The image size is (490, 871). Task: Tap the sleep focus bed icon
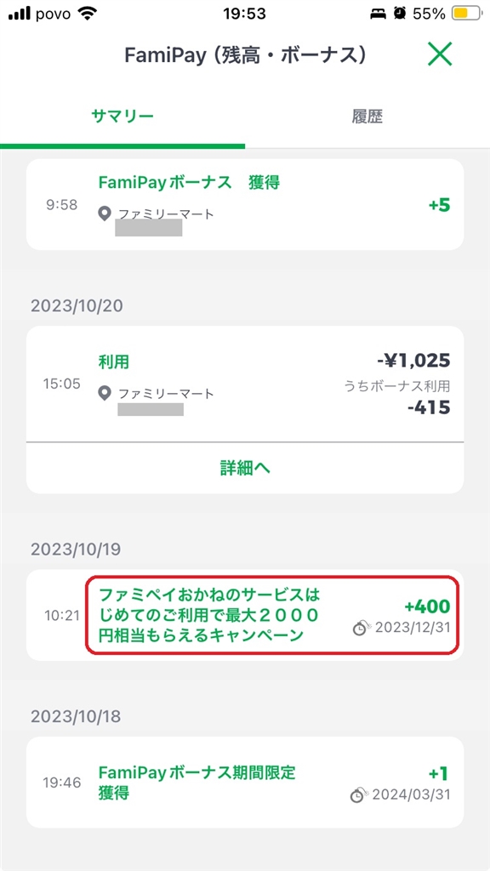pyautogui.click(x=378, y=14)
